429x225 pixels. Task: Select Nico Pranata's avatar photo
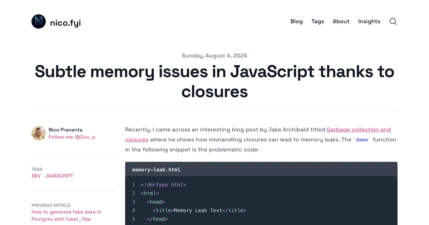point(38,133)
